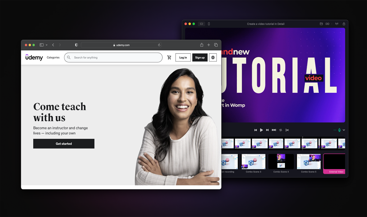Viewport: 367px width, 217px height.
Task: Click the live broadcast antenna icon
Action: tap(337, 24)
